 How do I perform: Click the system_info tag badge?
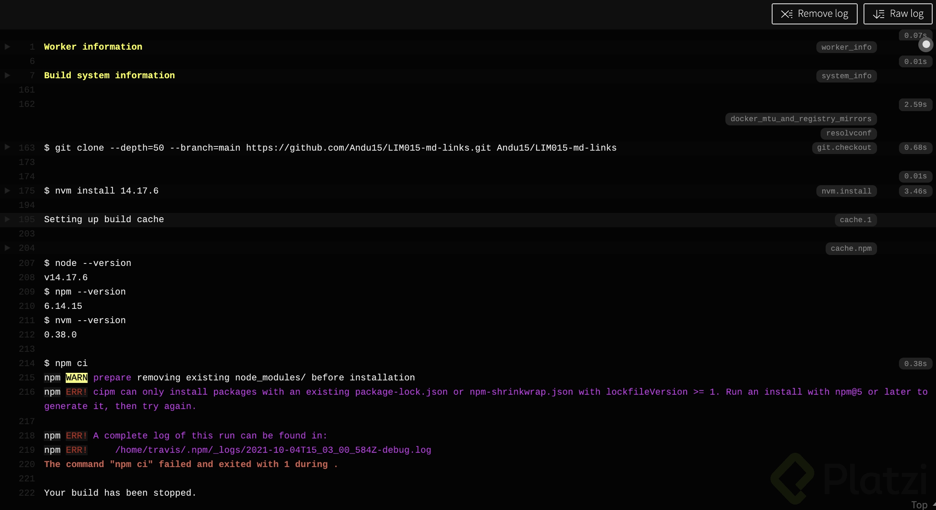coord(846,76)
